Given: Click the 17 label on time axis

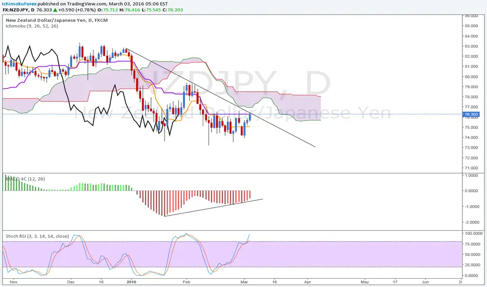Looking at the screenshot, I should [x=395, y=282].
